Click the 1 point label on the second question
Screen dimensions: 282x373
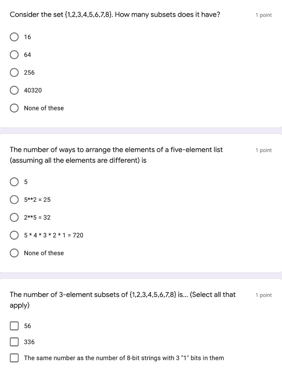[264, 150]
